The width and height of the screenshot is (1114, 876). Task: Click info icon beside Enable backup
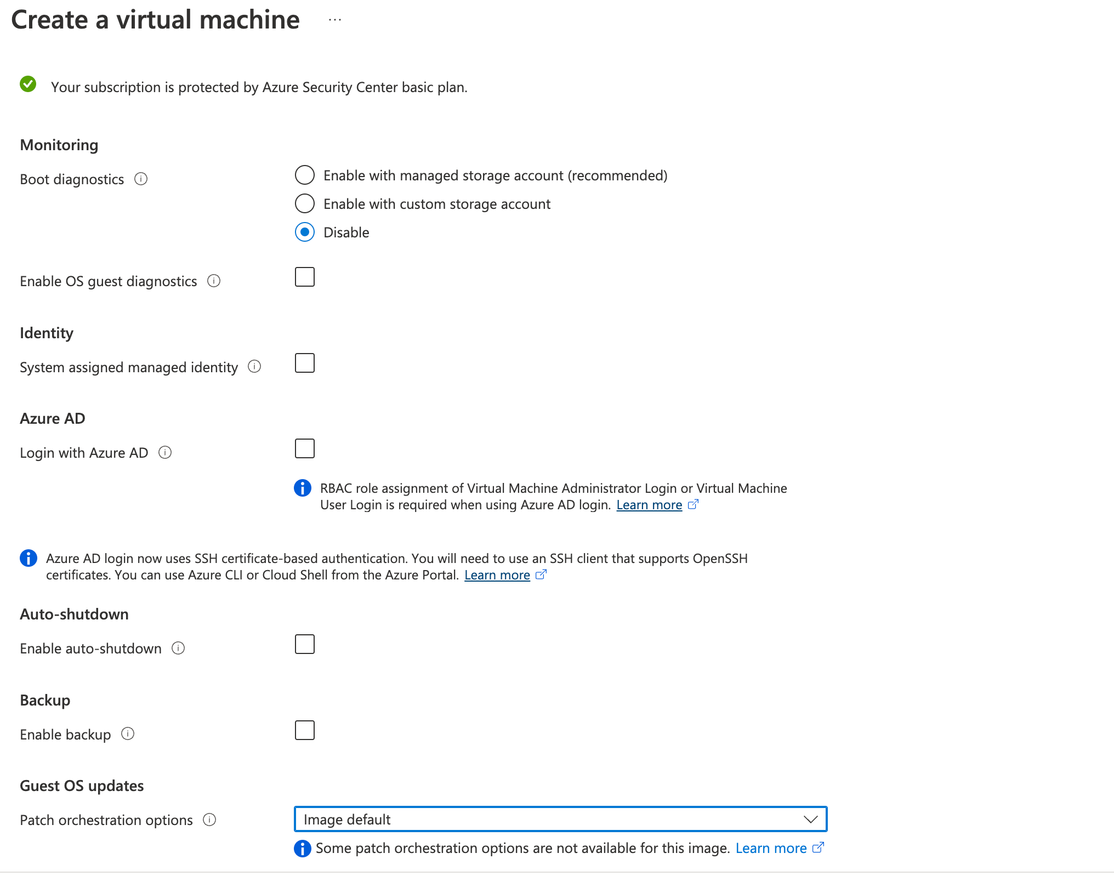(128, 734)
